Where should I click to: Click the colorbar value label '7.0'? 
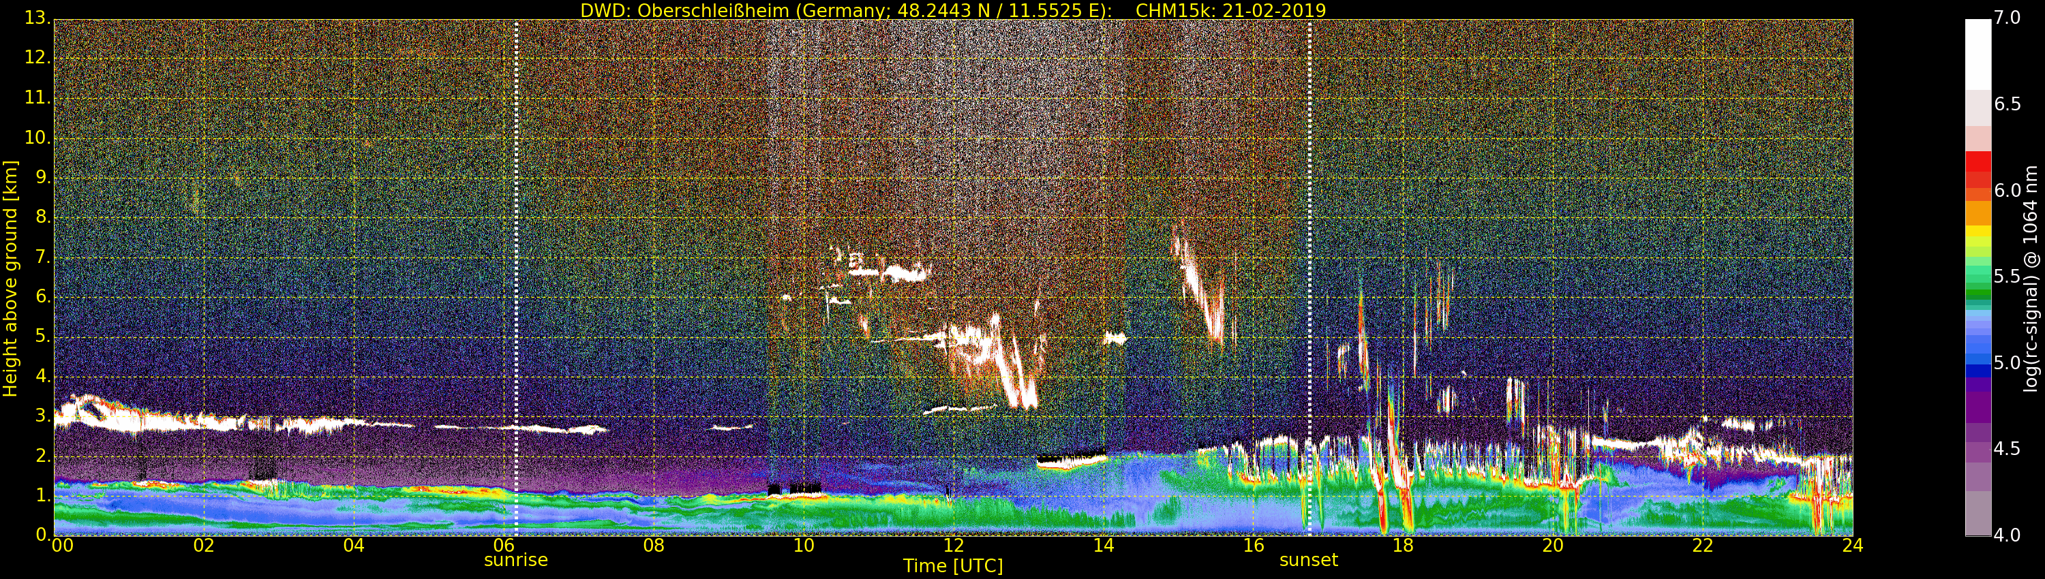click(2008, 18)
